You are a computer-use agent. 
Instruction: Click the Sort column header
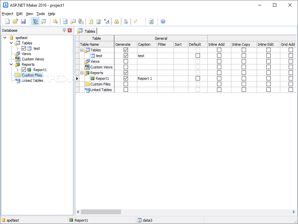[181, 44]
